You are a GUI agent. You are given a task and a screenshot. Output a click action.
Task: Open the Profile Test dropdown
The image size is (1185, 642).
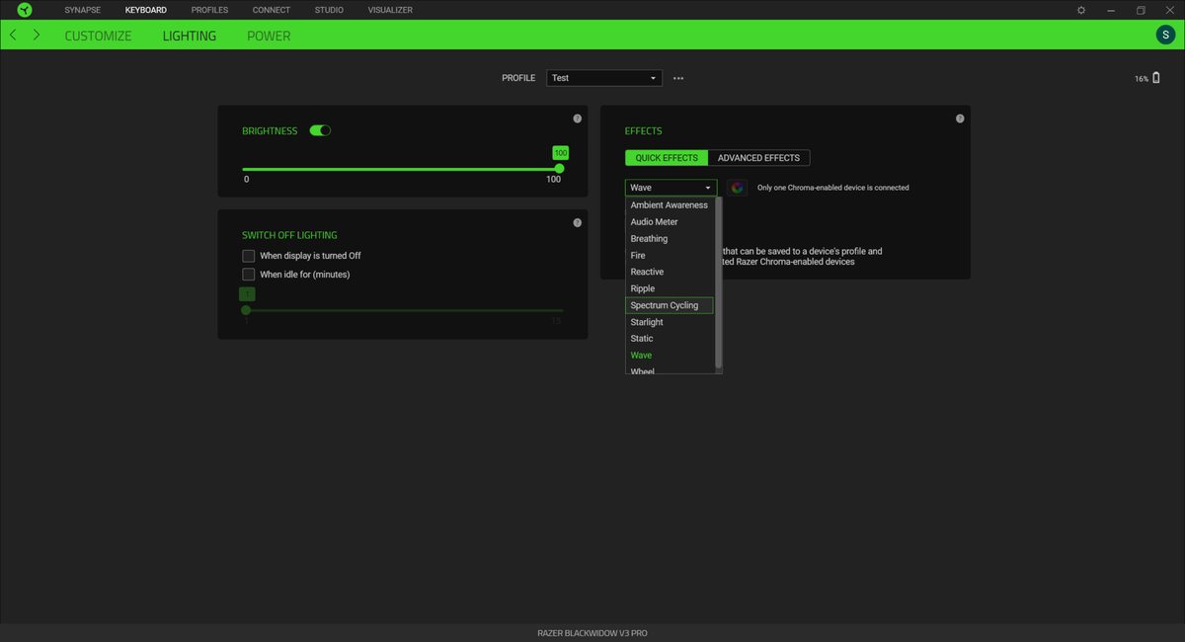click(x=604, y=78)
